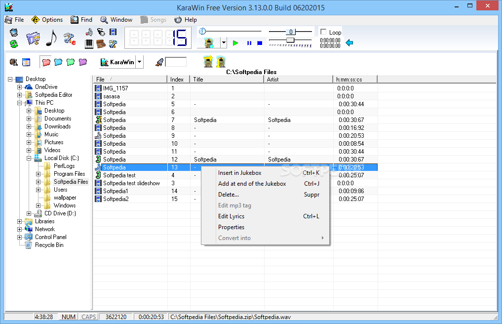Click the green refresh arrows icon

14,43
